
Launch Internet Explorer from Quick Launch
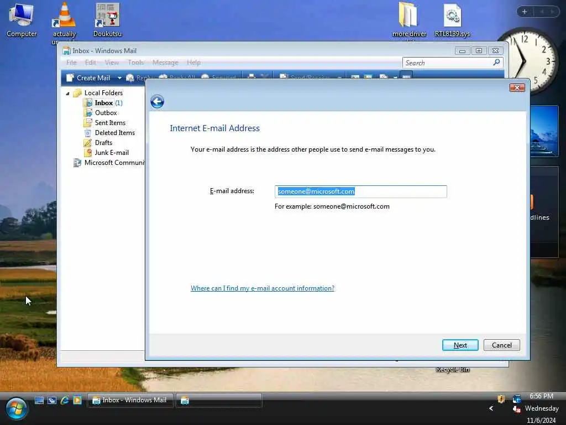[x=65, y=400]
